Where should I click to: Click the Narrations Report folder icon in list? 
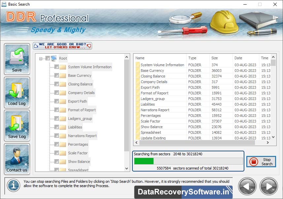(x=137, y=110)
